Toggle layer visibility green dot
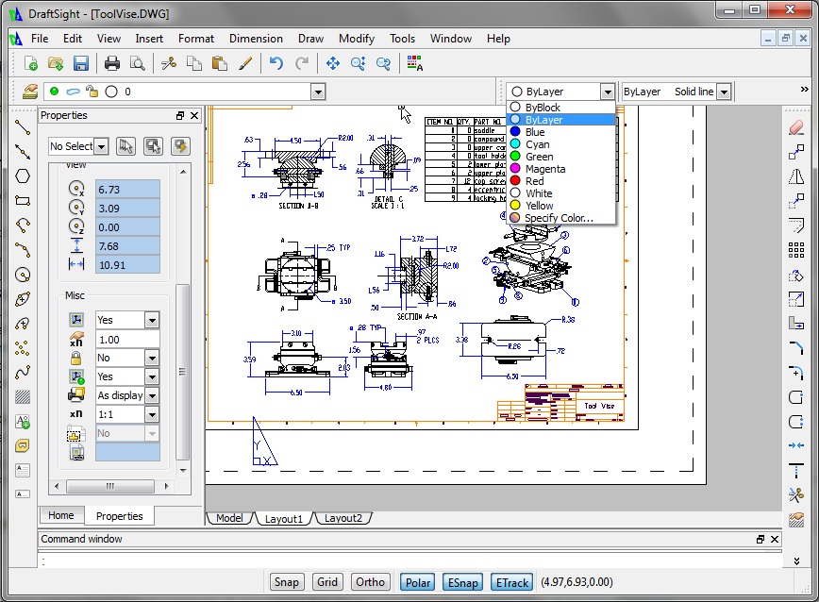 (54, 92)
